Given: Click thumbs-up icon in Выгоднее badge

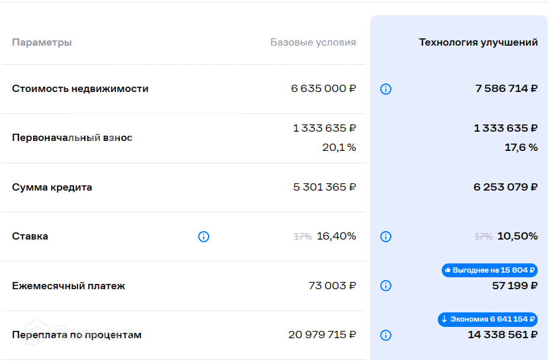Looking at the screenshot, I should (x=448, y=270).
